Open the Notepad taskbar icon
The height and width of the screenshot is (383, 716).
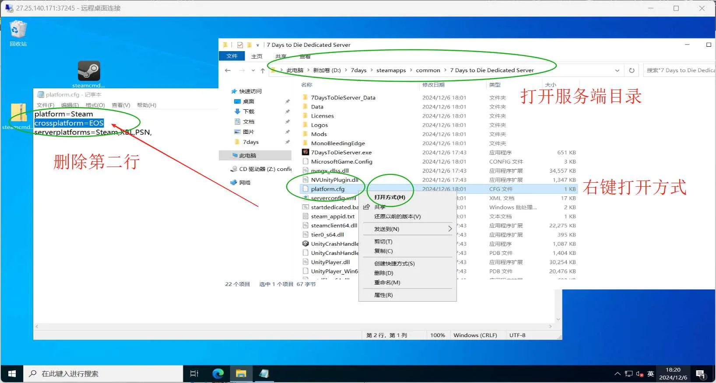(264, 374)
